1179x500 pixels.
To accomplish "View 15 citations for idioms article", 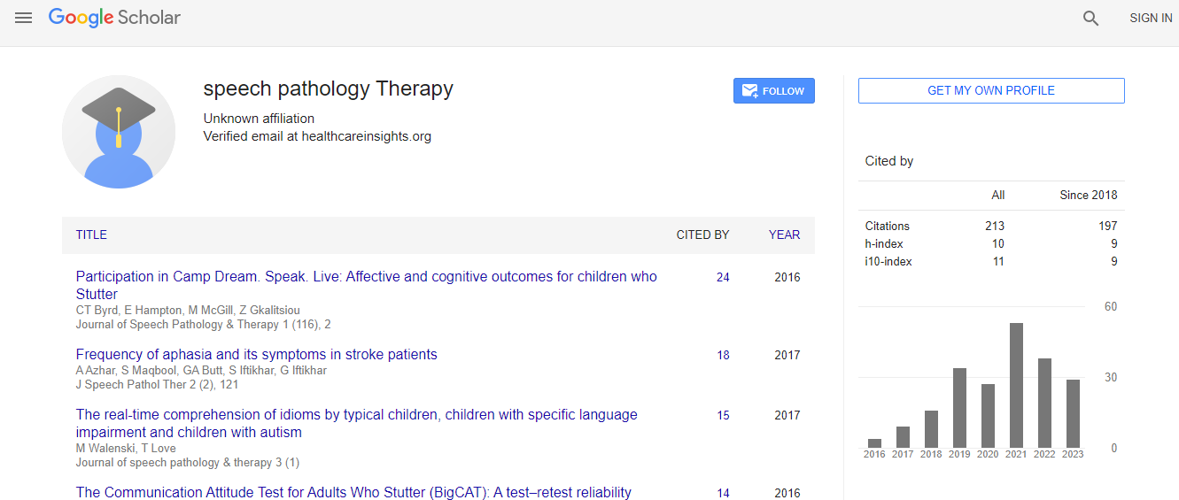I will [723, 416].
